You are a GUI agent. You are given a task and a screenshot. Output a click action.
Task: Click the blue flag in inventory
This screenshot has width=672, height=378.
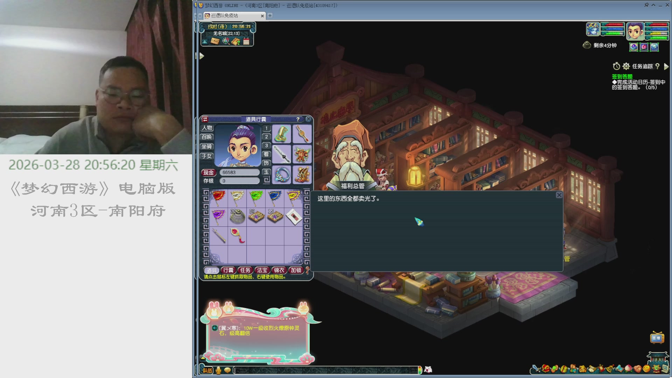pyautogui.click(x=275, y=198)
